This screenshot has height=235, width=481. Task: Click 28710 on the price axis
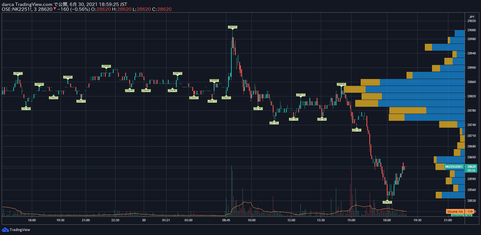471,136
